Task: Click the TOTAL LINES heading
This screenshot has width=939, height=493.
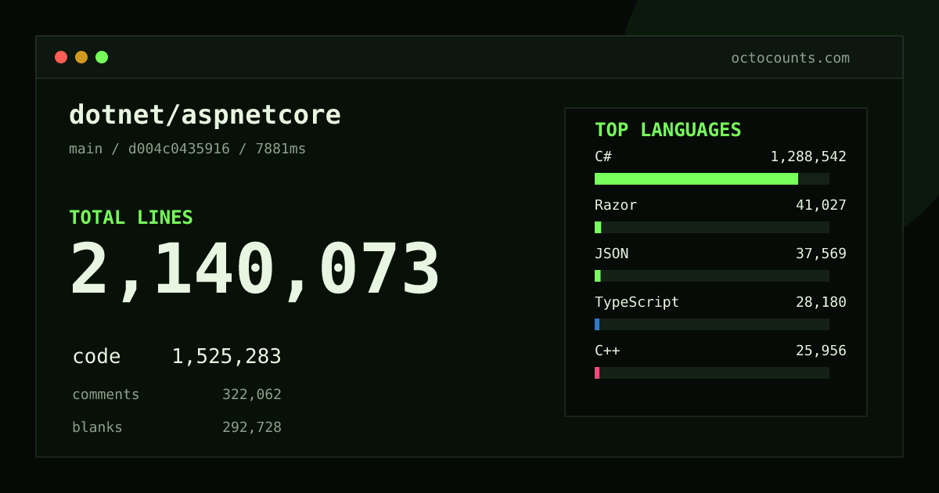Action: [x=131, y=218]
